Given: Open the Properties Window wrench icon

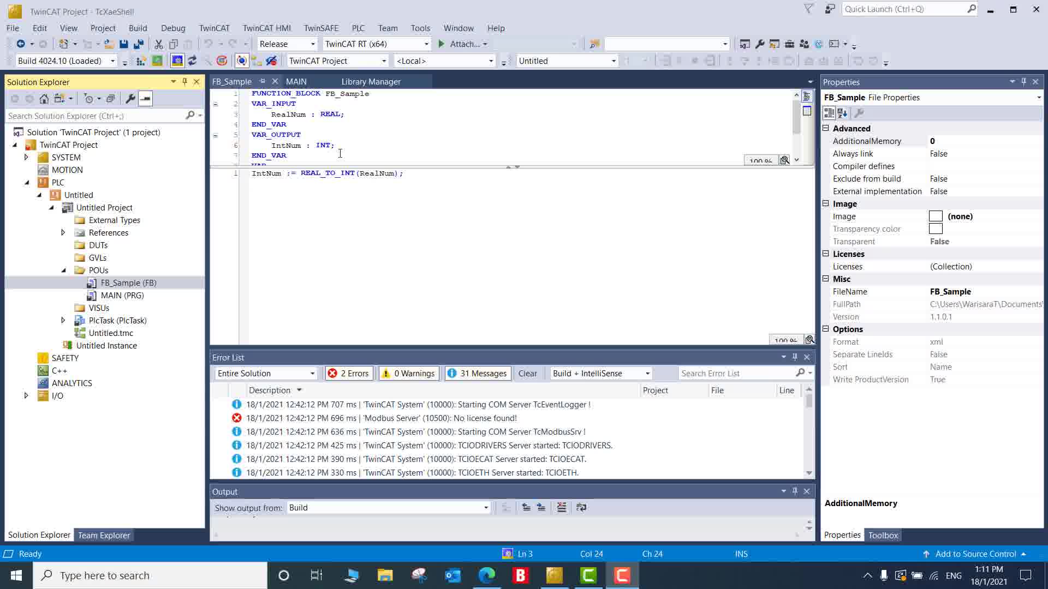Looking at the screenshot, I should pyautogui.click(x=759, y=44).
